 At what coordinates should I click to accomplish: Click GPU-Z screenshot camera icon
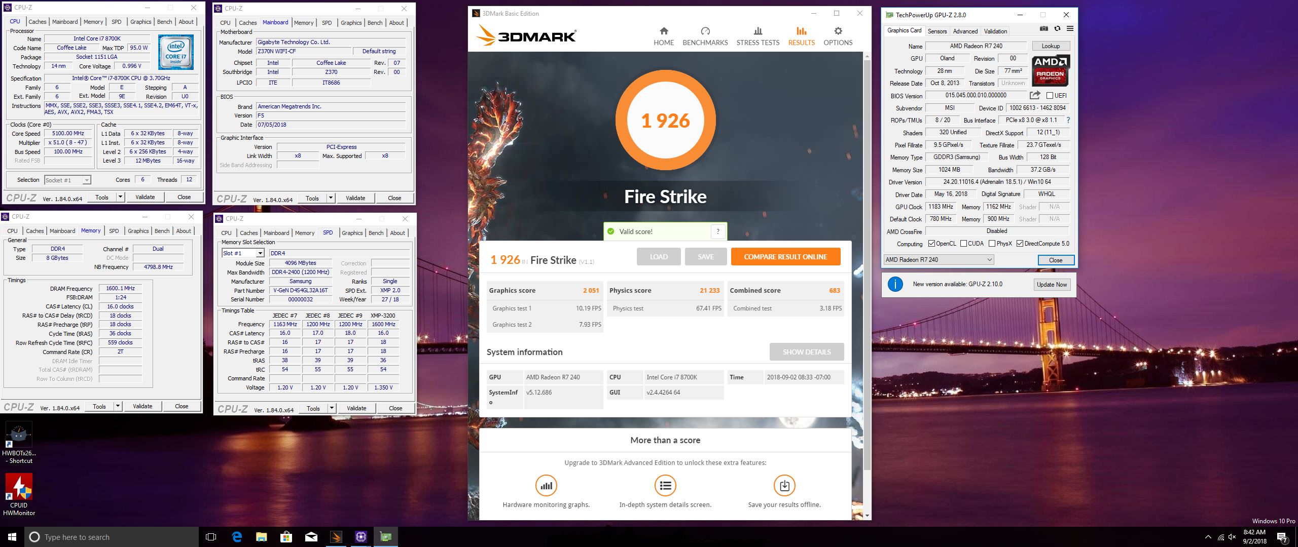(1044, 29)
